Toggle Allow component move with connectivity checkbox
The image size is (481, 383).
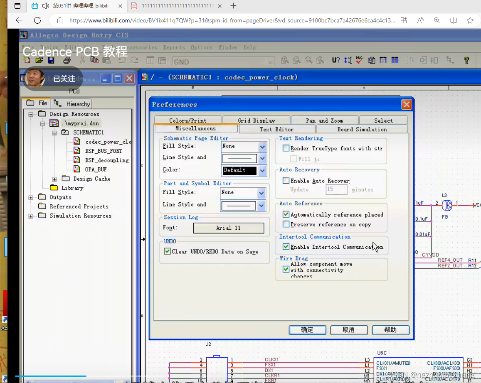pyautogui.click(x=286, y=269)
